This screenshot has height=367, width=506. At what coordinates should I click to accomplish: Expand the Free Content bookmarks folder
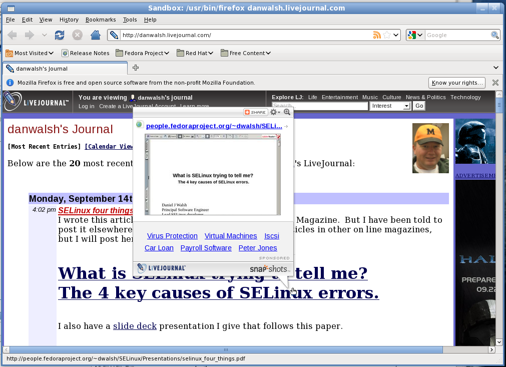point(246,53)
